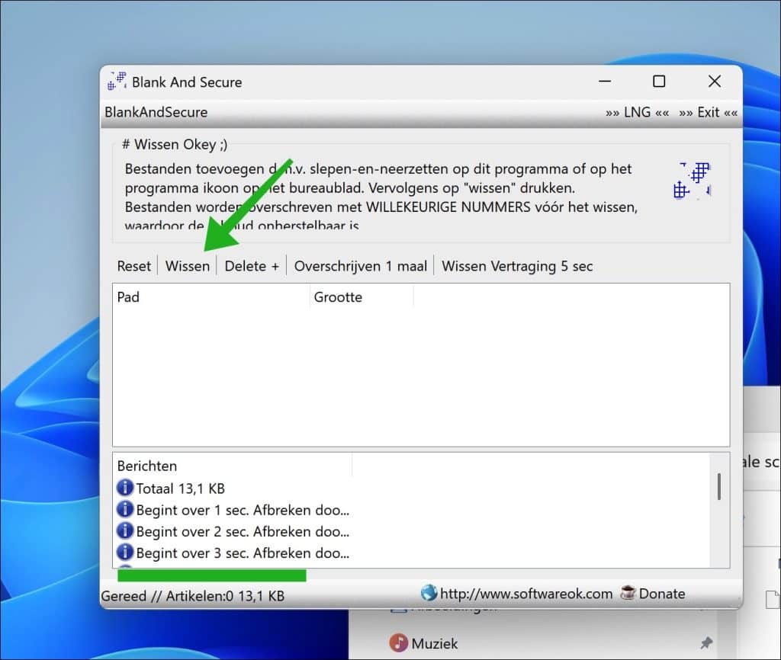Click the Muziek folder icon in the background window

click(398, 642)
